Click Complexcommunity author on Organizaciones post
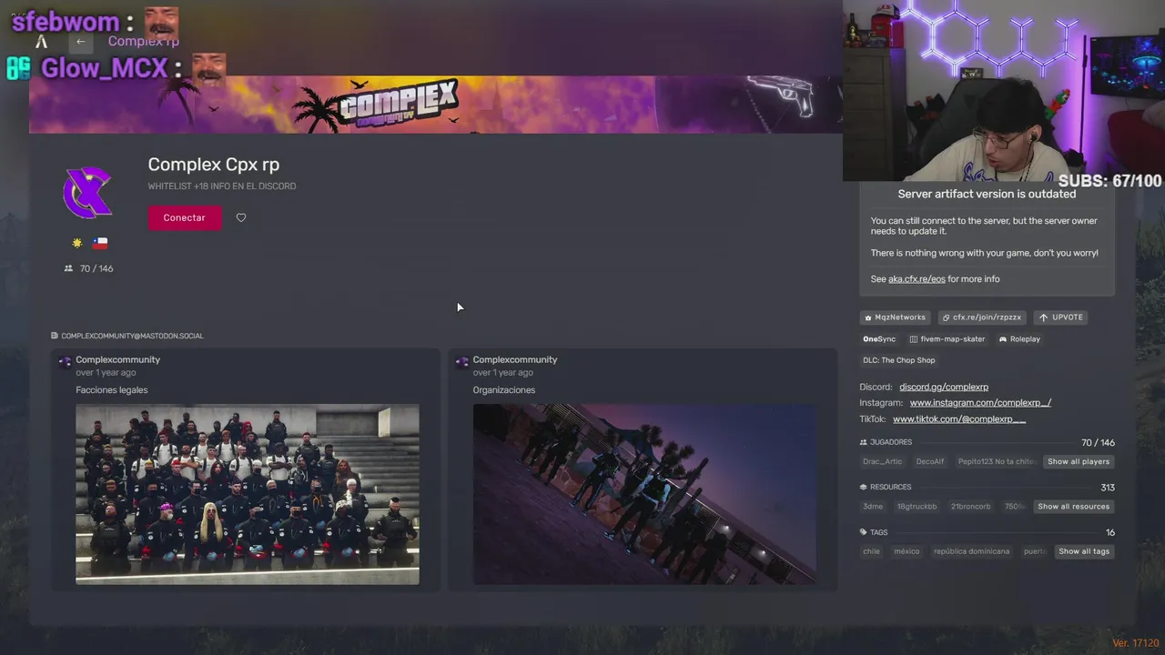The image size is (1165, 655). click(x=515, y=360)
